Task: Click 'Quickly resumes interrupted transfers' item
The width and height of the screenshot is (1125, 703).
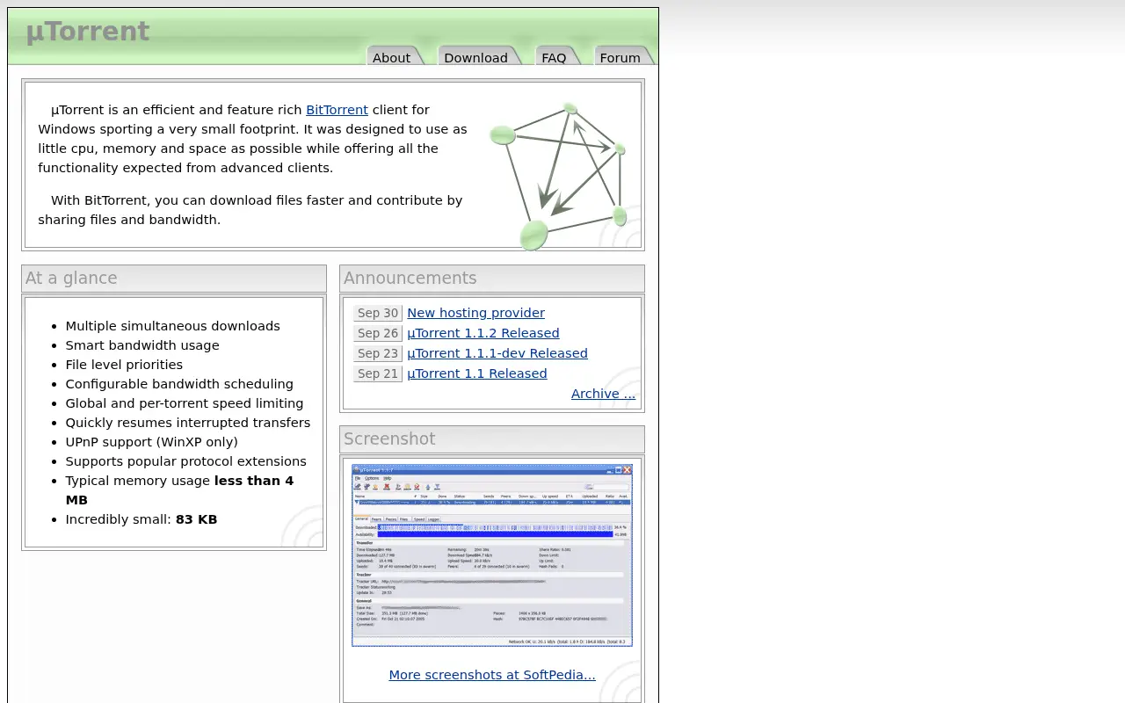Action: (x=188, y=423)
